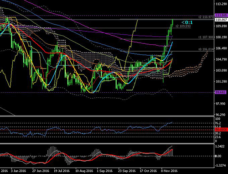Select the 1 Sep 2016 date label
This screenshot has width=228, height=174.
105,171
